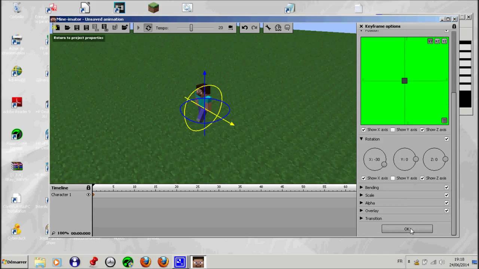This screenshot has width=479, height=269.
Task: Hide Character 1 using the eye icon
Action: tap(89, 195)
